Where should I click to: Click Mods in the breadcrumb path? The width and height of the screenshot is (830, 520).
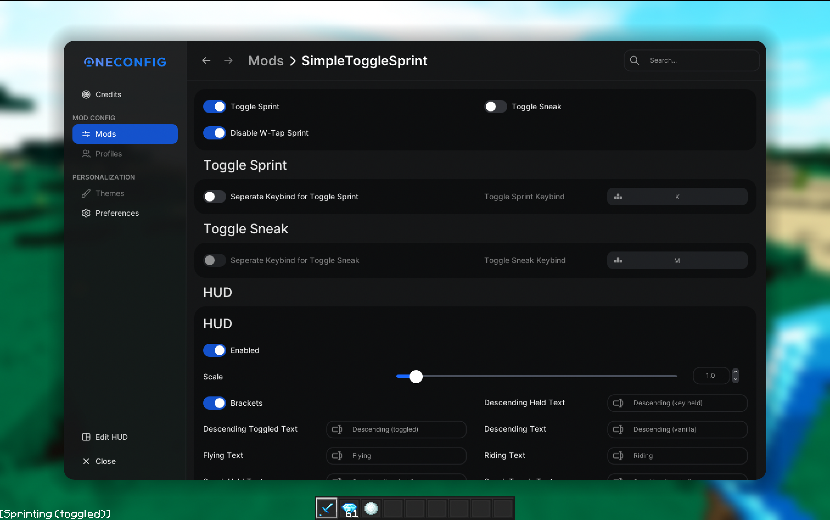coord(266,60)
